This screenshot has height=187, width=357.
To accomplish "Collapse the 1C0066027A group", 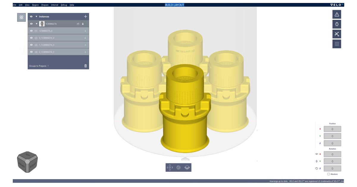I will (36, 23).
